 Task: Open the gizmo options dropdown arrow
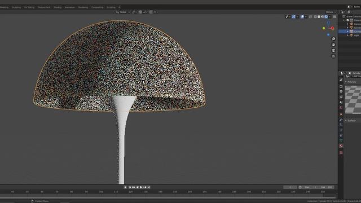point(297,16)
